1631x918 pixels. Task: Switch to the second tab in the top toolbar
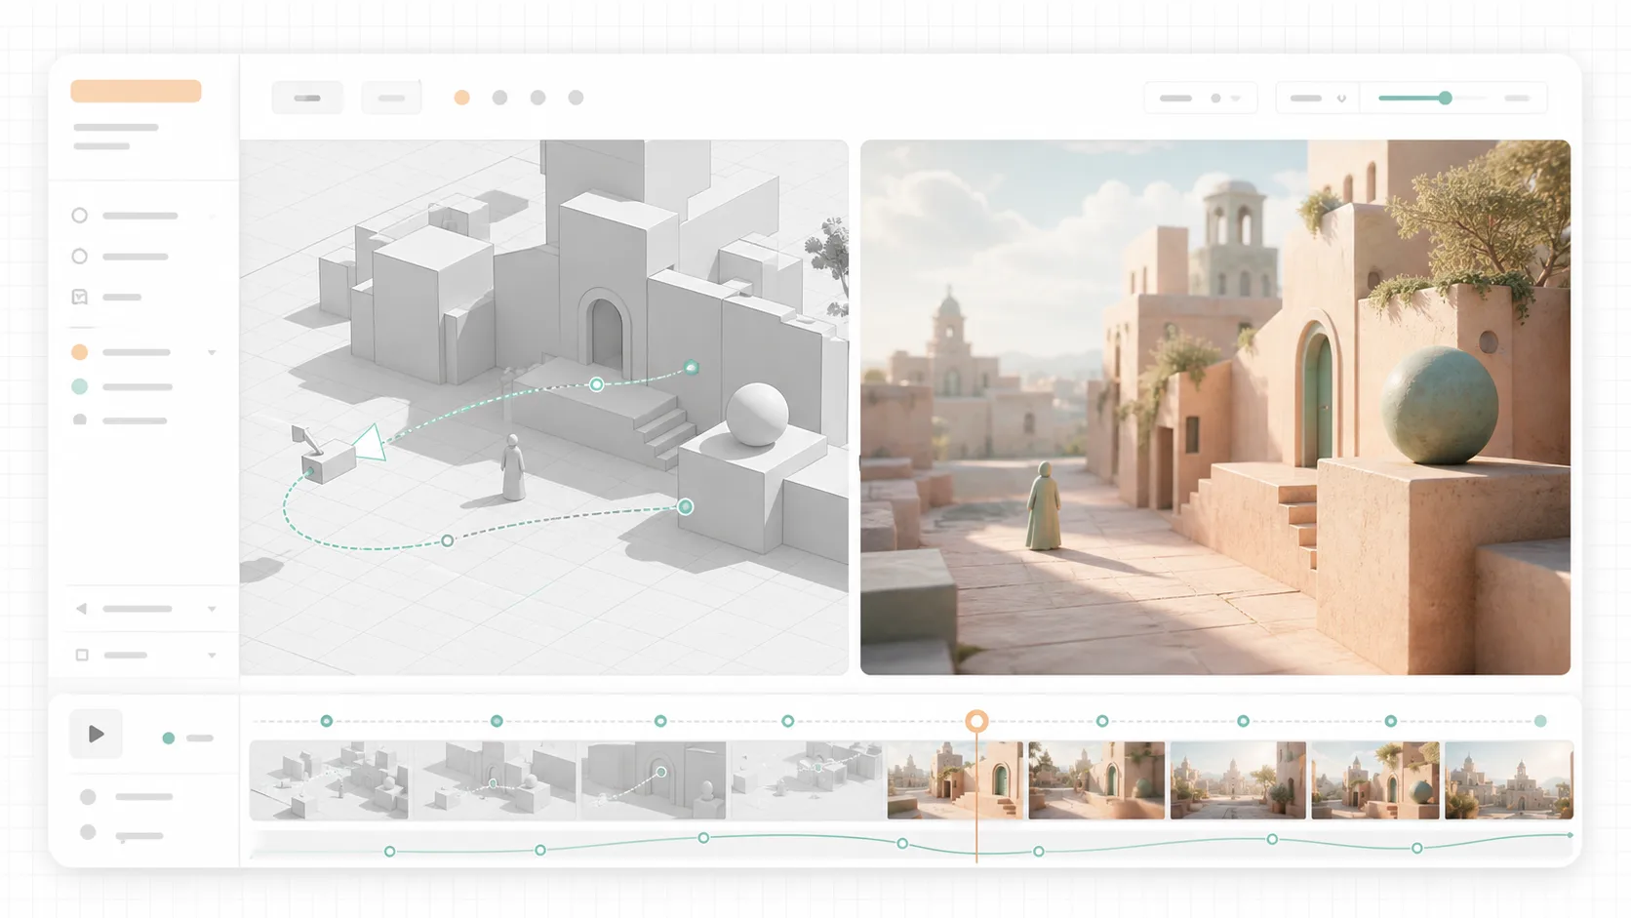[391, 98]
